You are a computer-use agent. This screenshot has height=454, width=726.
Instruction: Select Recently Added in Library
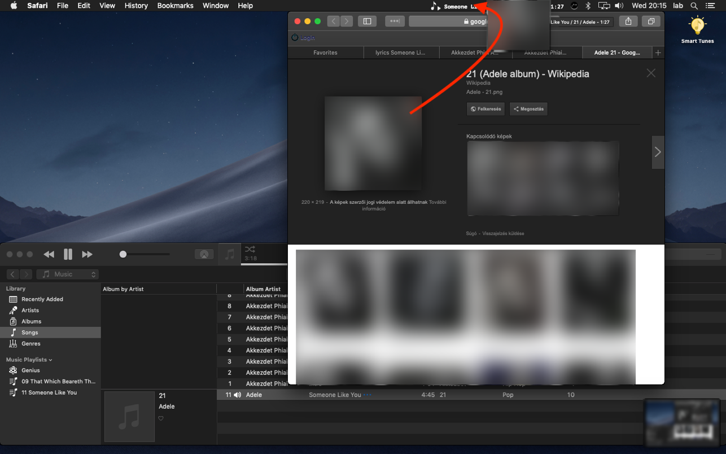click(x=50, y=299)
